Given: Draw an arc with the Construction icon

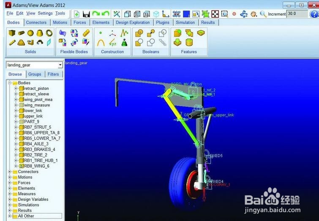Looking at the screenshot, I should click(101, 43).
